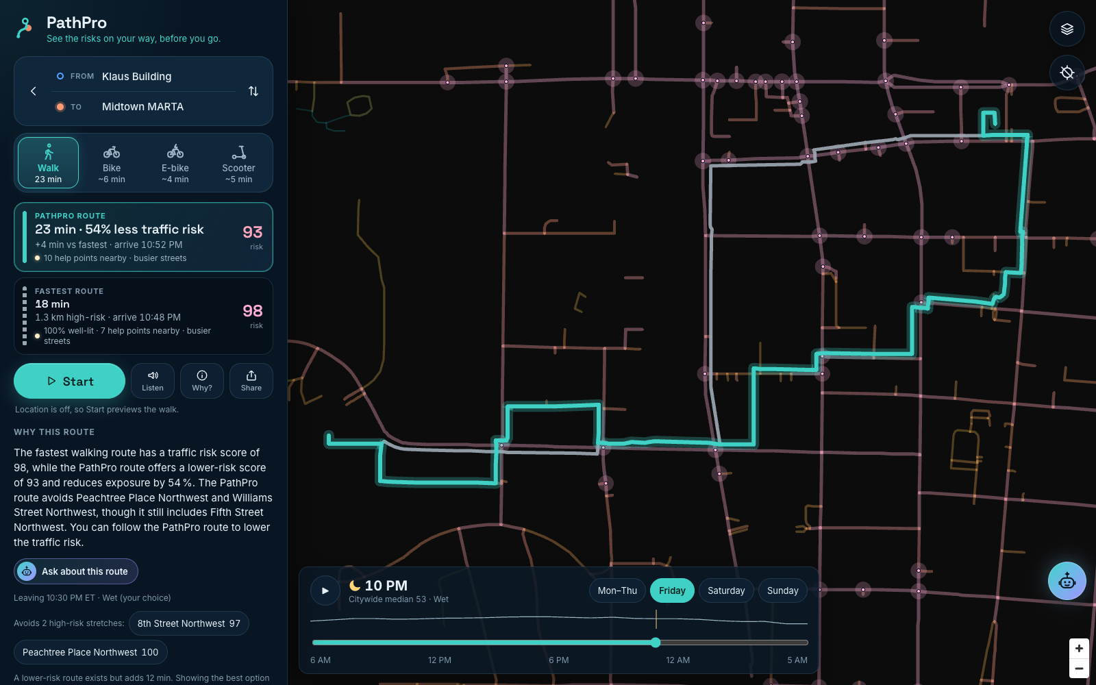
Task: Choose the Friday day option
Action: pos(672,590)
